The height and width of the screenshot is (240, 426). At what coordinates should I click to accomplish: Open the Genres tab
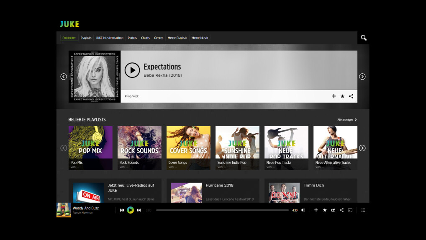(x=159, y=38)
